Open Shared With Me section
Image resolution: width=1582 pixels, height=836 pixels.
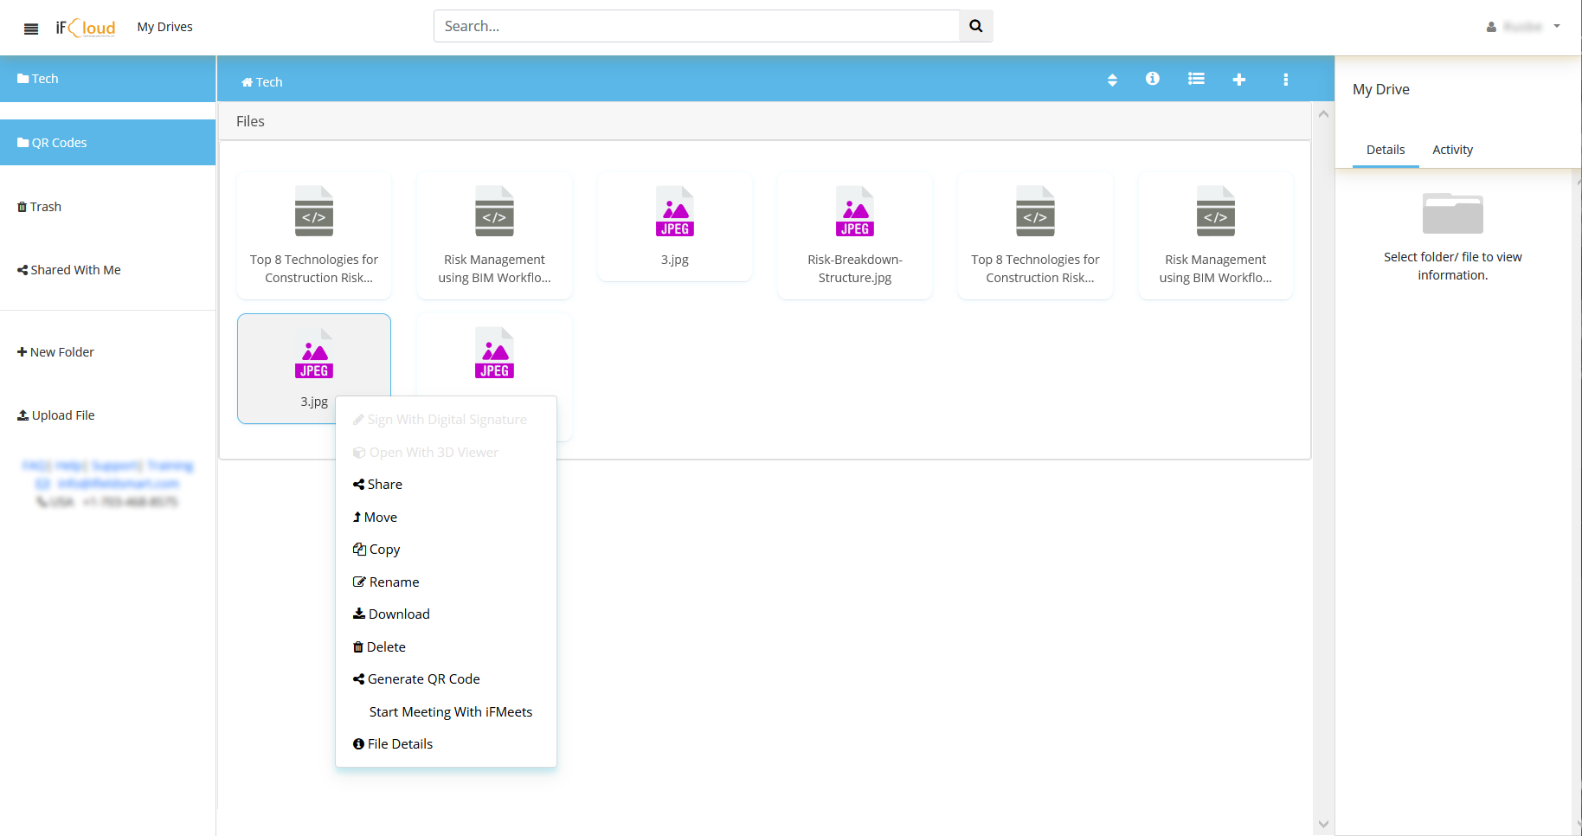pos(69,270)
